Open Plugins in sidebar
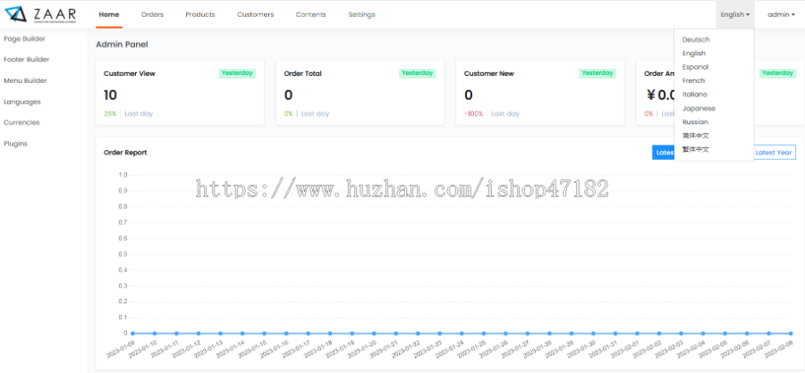Screen dimensions: 805x373 [x=15, y=144]
